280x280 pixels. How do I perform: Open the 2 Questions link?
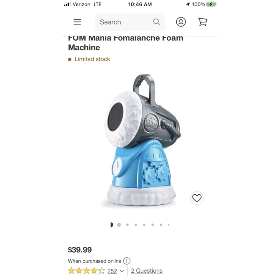click(x=147, y=271)
